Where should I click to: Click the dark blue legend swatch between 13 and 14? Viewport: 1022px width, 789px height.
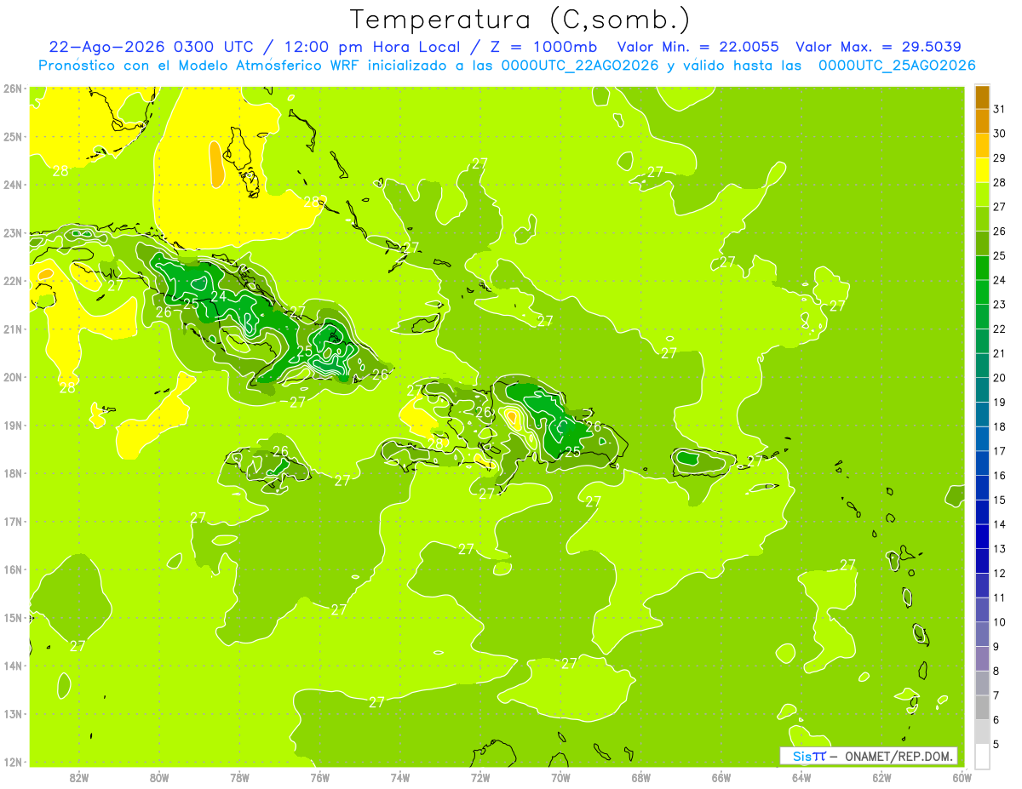tap(982, 536)
